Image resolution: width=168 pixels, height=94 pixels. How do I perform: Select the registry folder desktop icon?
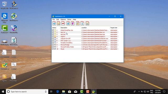click(4, 78)
